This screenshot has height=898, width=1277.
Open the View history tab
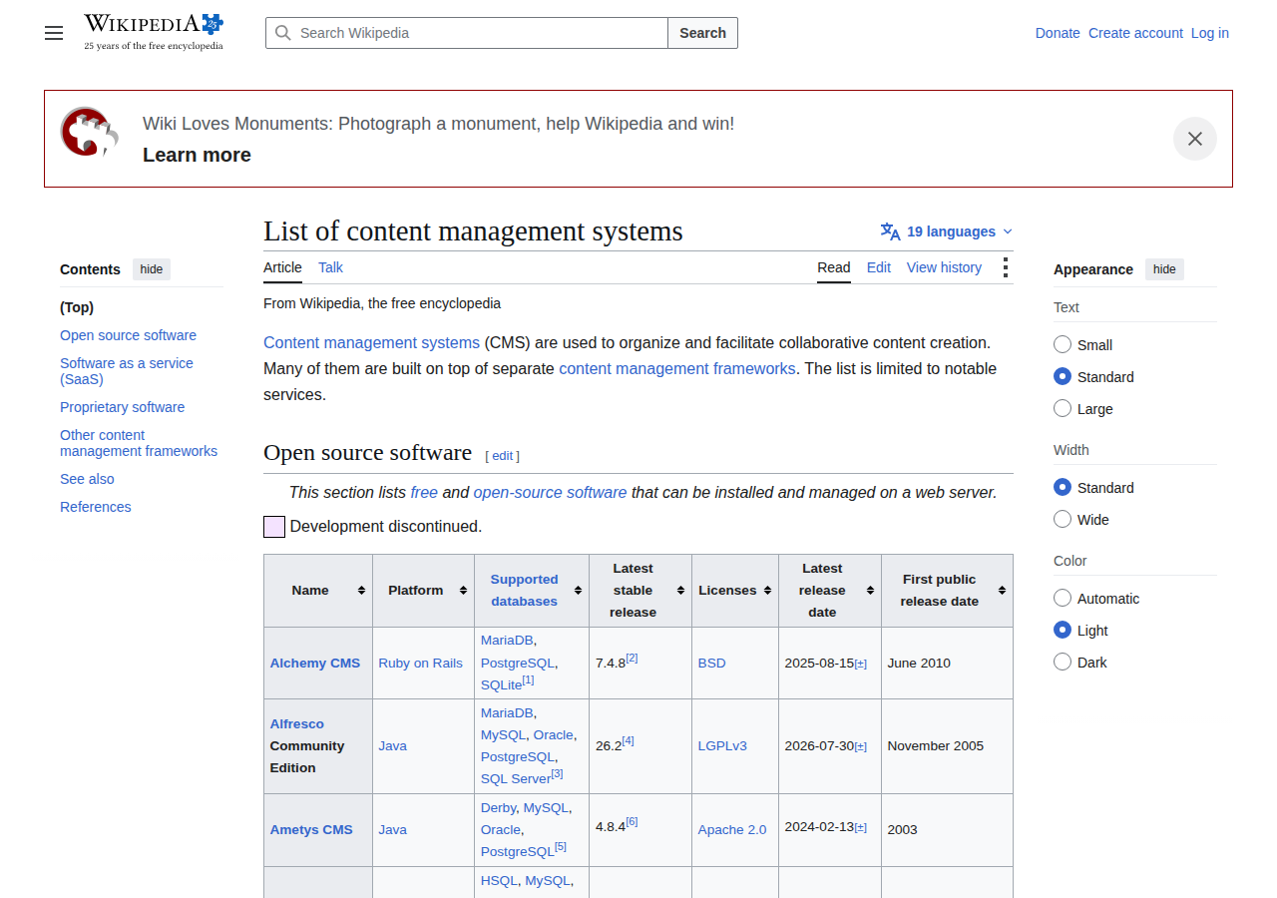944,267
